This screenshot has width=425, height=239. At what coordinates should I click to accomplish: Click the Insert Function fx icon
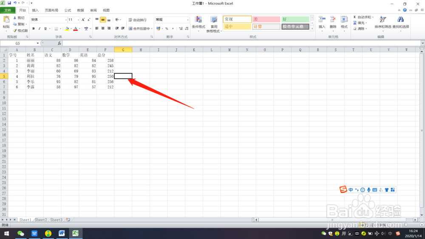pos(59,43)
